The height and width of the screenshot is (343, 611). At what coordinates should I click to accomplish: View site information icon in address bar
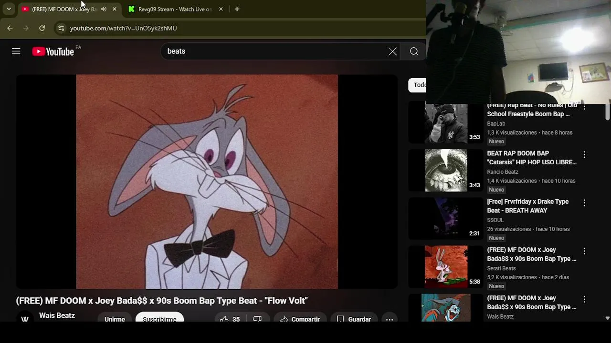click(61, 28)
